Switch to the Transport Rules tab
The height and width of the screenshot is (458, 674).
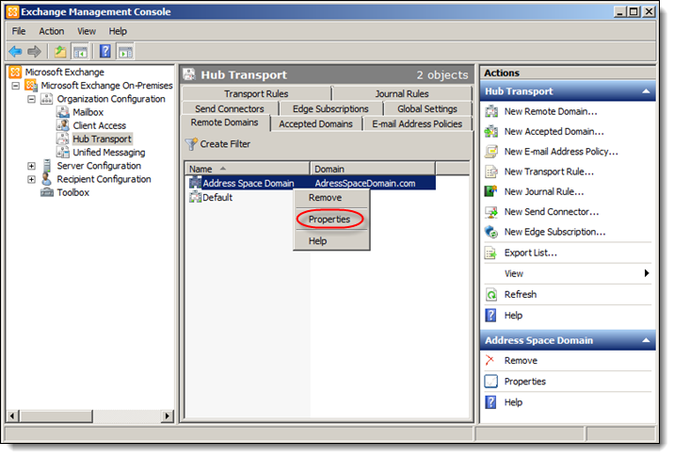(257, 93)
